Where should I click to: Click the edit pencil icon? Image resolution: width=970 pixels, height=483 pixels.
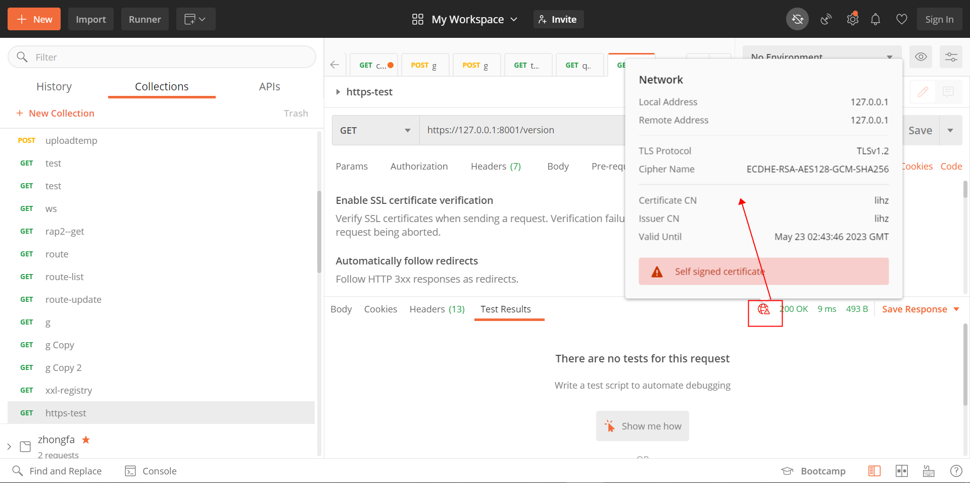tap(923, 92)
